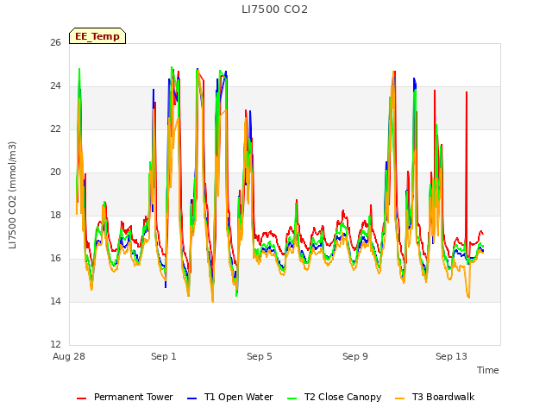This screenshot has height=414, width=552.
Task: Click the red Permanent Tower legend swatch
Action: coord(81,398)
